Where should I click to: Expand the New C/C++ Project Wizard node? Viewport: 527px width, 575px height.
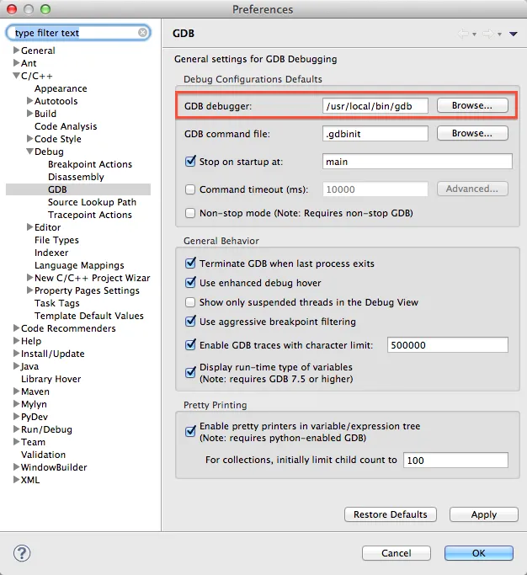pos(29,278)
